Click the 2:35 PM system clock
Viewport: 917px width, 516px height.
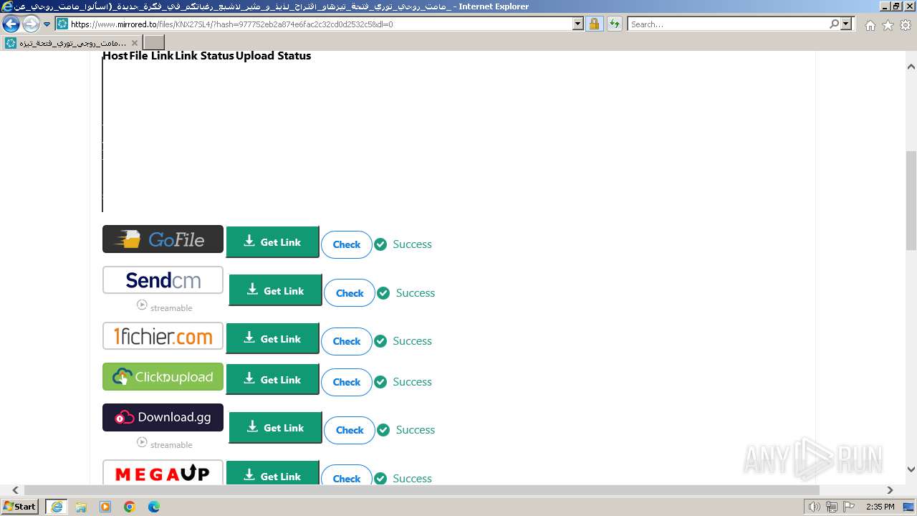[x=880, y=507]
